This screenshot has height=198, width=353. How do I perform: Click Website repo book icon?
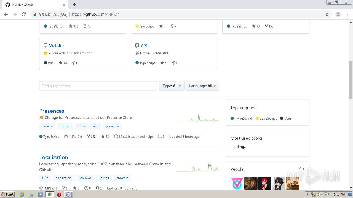[x=46, y=46]
